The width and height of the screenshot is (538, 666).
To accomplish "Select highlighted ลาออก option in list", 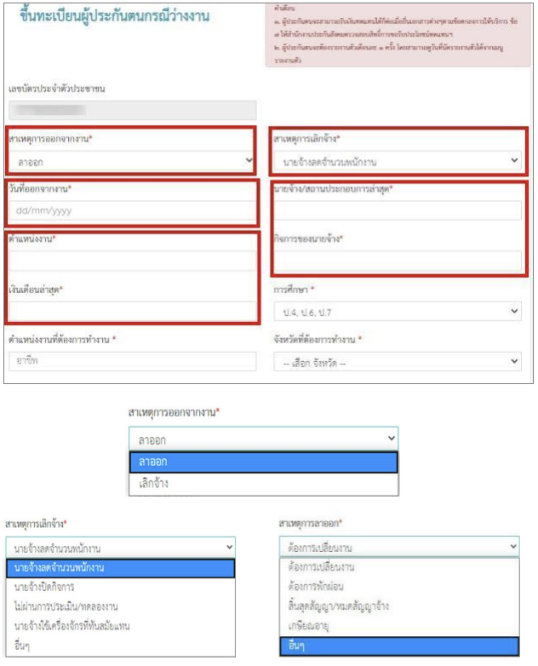I will (x=263, y=462).
